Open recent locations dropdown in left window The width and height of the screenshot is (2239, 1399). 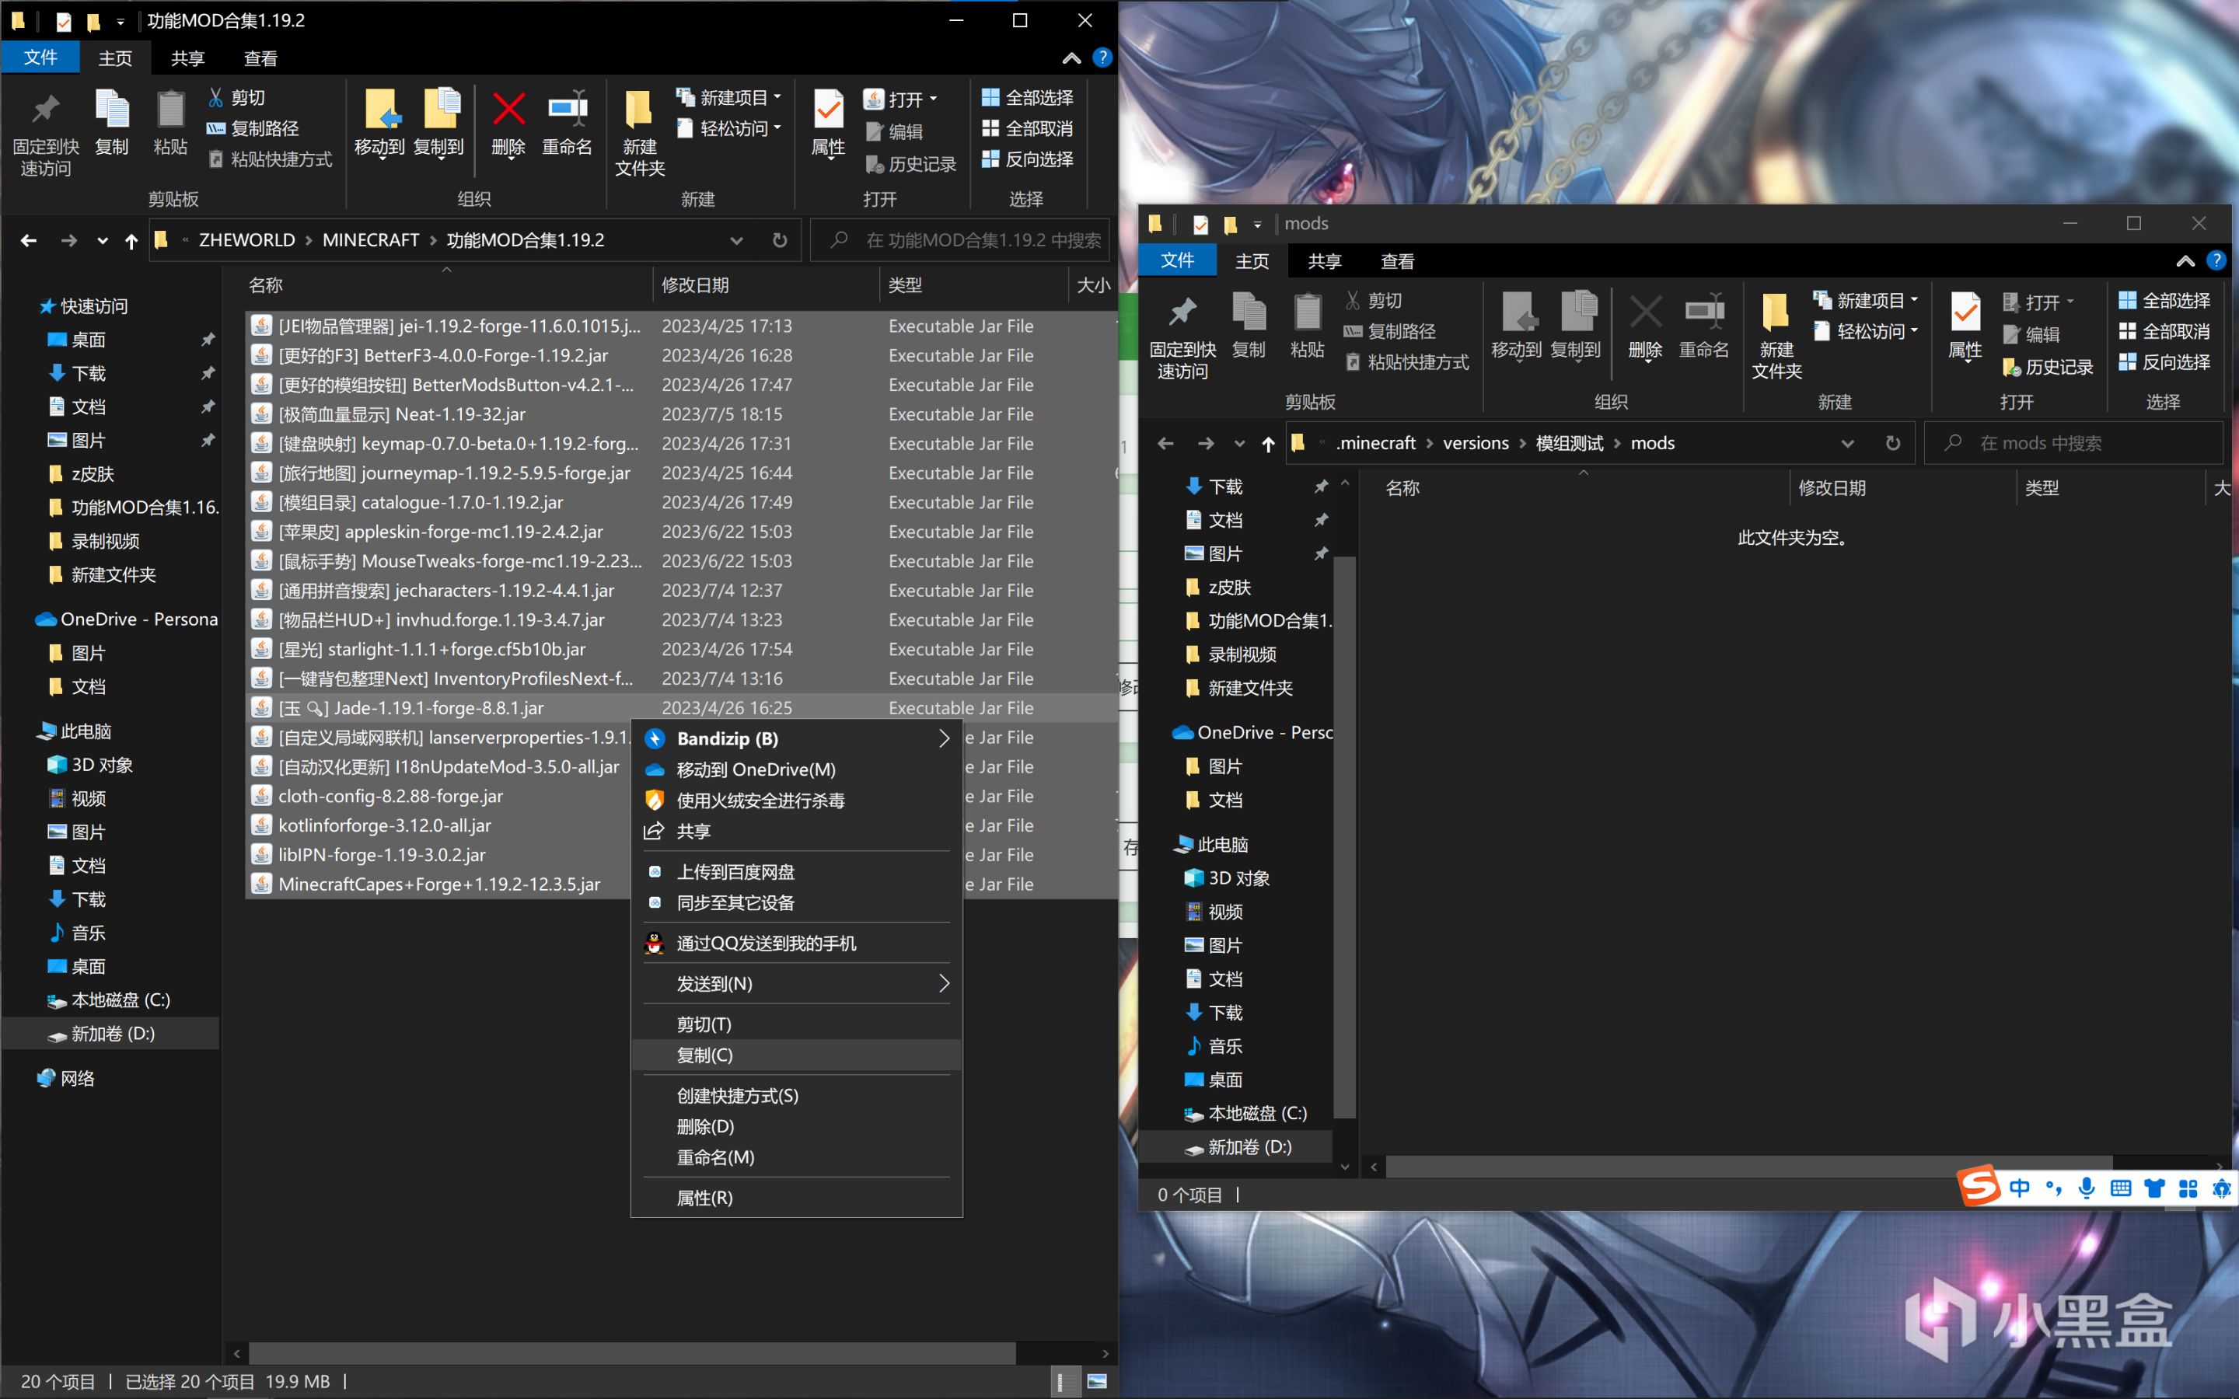click(x=102, y=241)
